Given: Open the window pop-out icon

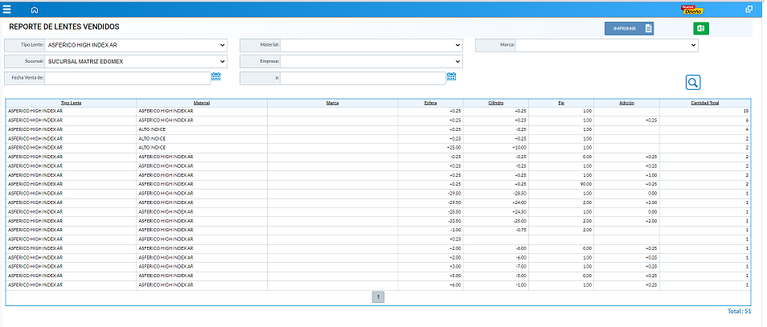Looking at the screenshot, I should pos(749,10).
